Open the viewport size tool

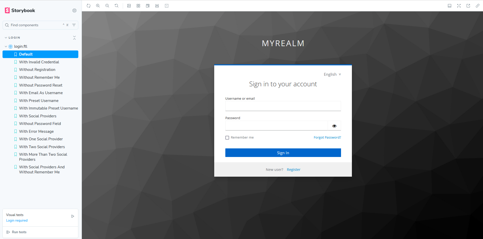click(x=148, y=6)
